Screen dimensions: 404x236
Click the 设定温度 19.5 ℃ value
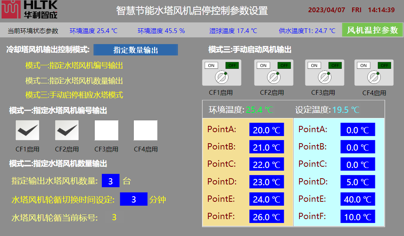(346, 110)
